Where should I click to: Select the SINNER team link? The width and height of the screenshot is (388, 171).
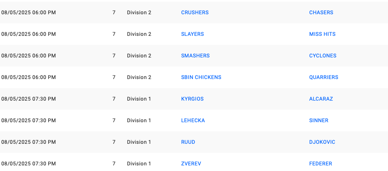(319, 120)
